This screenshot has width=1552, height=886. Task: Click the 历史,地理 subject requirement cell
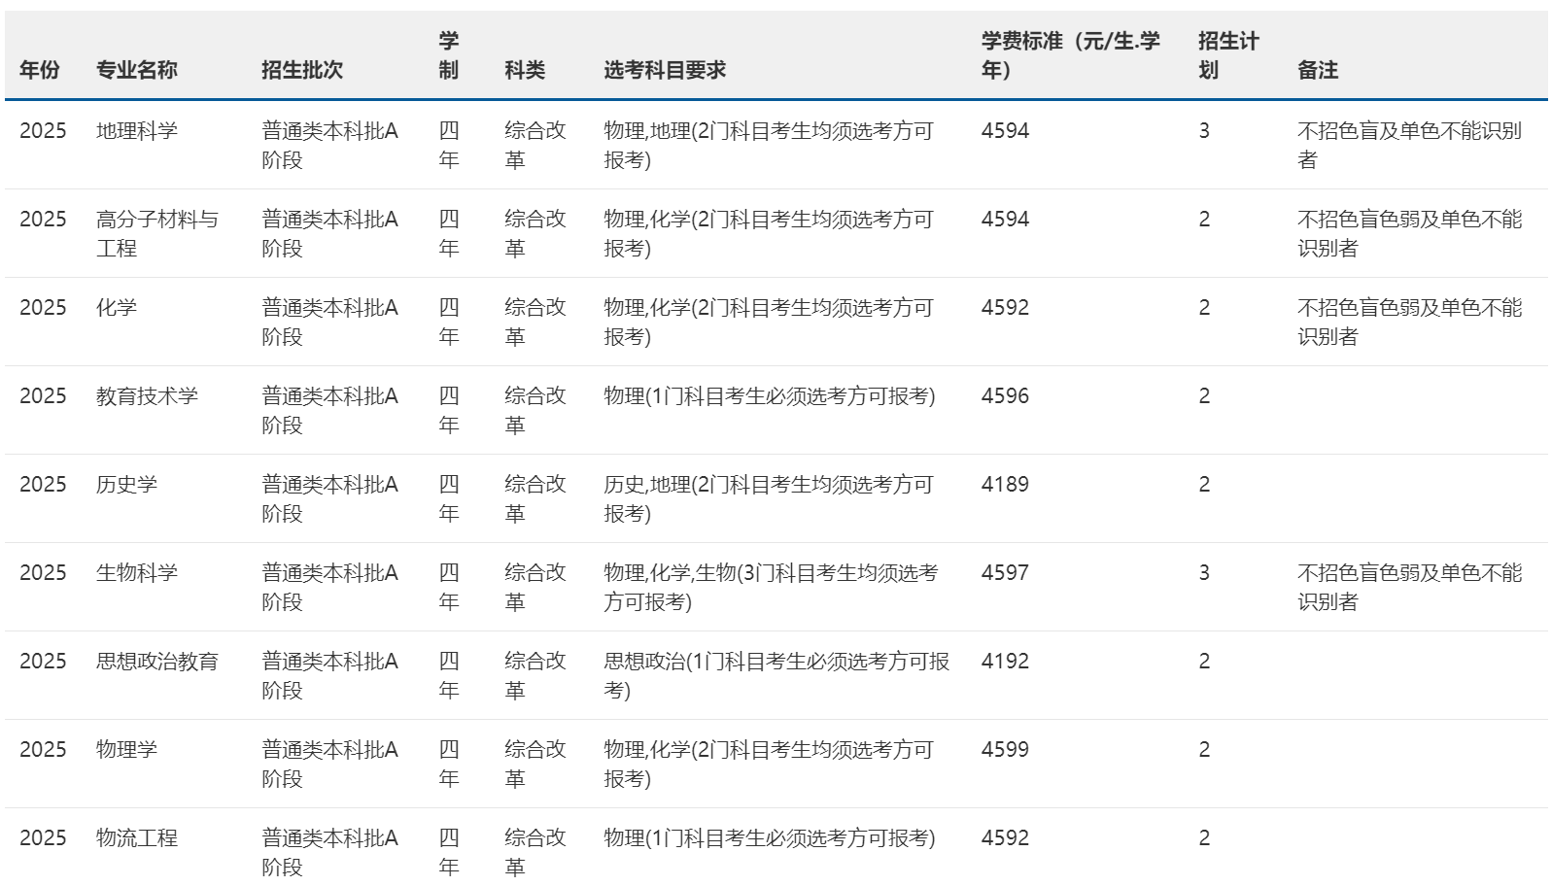click(x=768, y=498)
